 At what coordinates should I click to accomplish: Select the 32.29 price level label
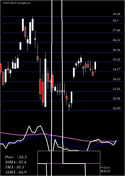pos(116,108)
